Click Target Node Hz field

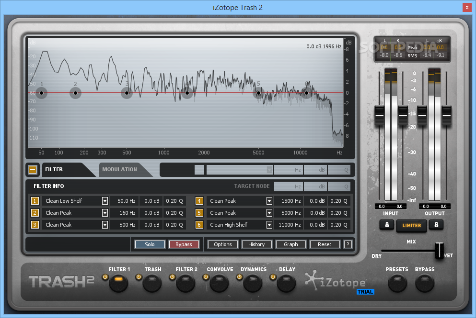pyautogui.click(x=289, y=186)
